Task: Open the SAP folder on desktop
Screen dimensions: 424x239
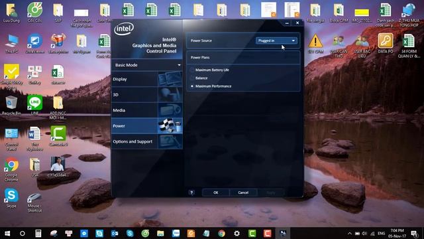Action: coord(58,13)
